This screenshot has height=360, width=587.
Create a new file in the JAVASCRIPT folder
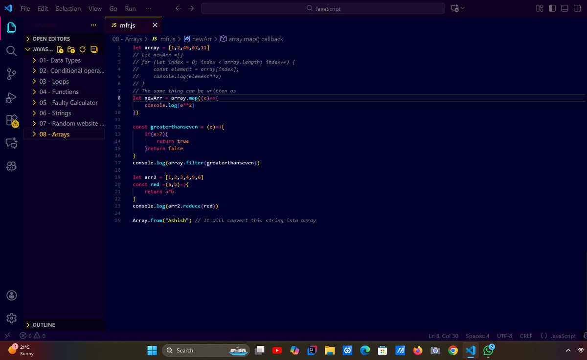click(x=59, y=49)
